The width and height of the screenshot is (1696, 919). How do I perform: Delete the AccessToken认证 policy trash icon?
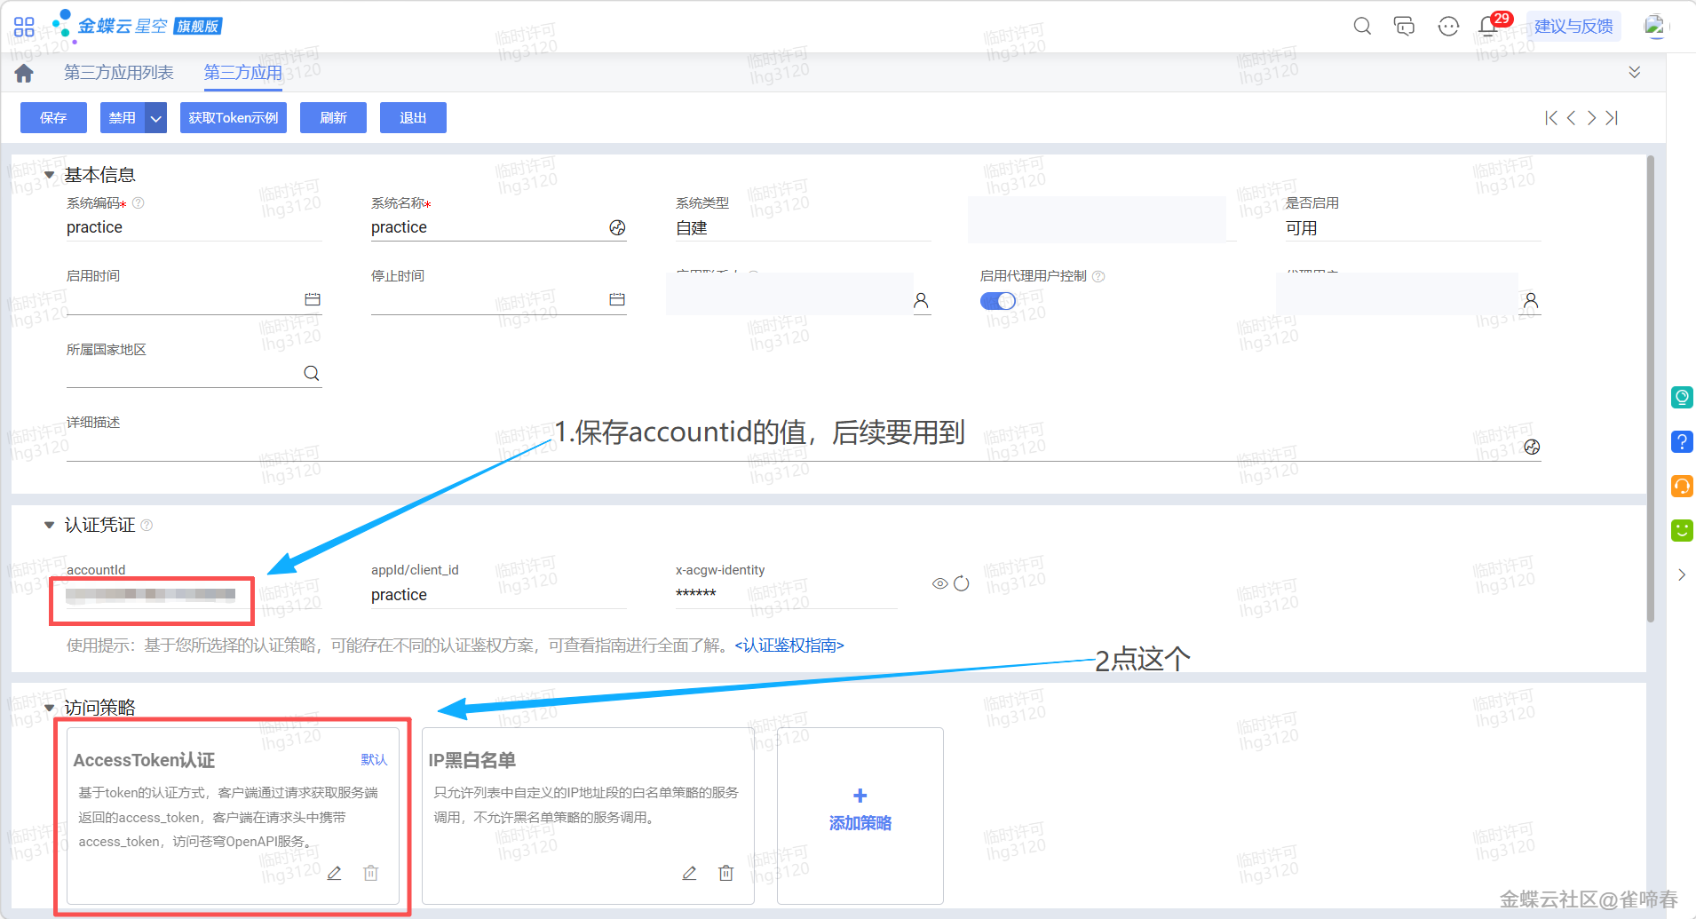point(371,873)
